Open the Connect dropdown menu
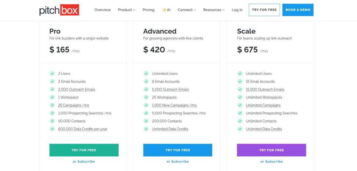 tap(187, 10)
